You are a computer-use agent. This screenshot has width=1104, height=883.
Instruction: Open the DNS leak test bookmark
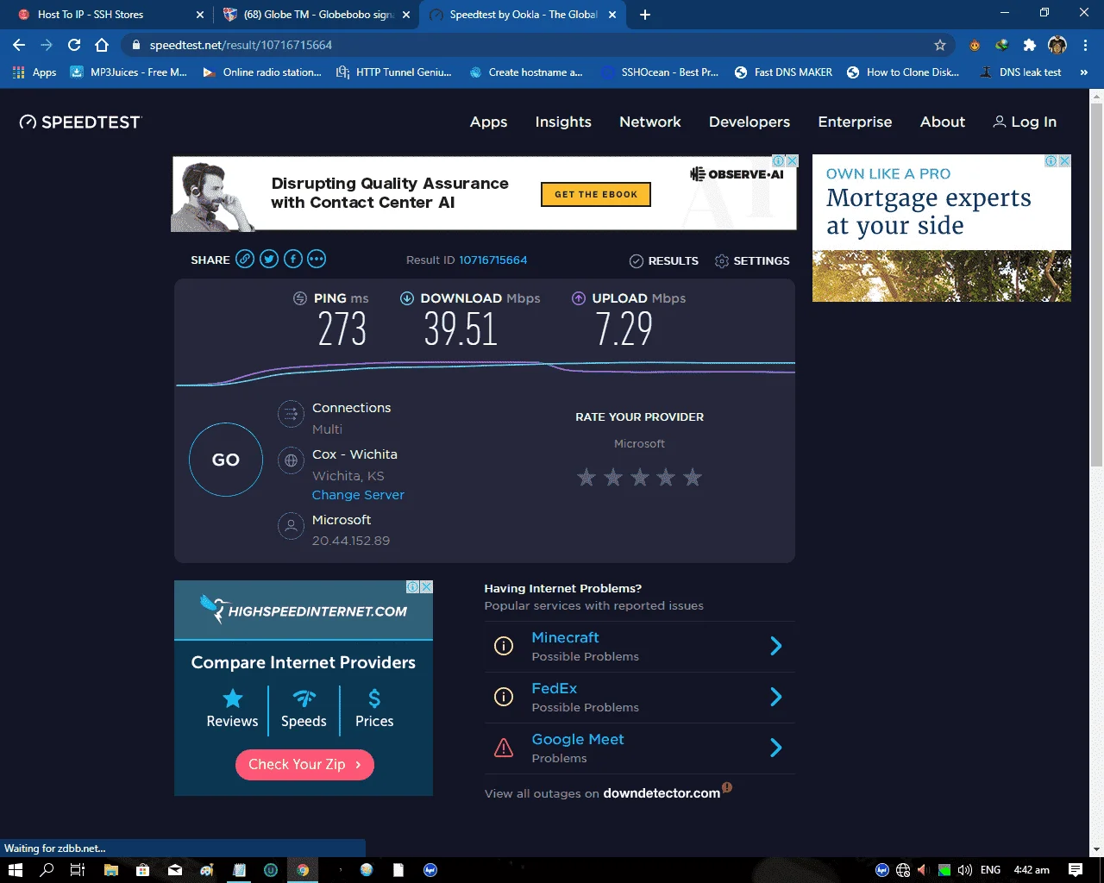[x=1020, y=72]
